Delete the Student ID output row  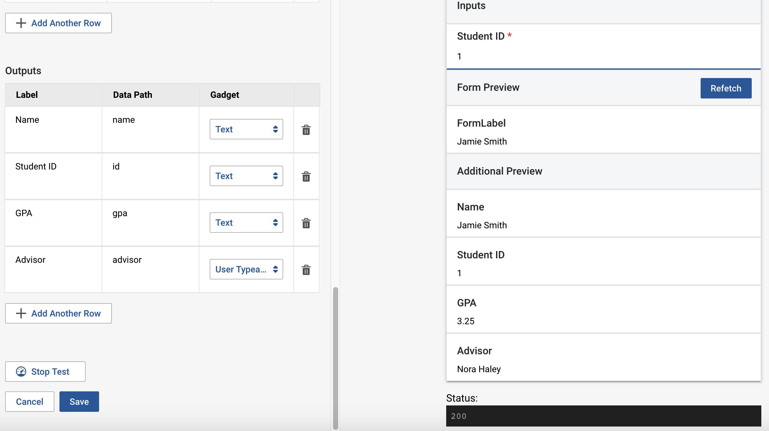tap(306, 176)
